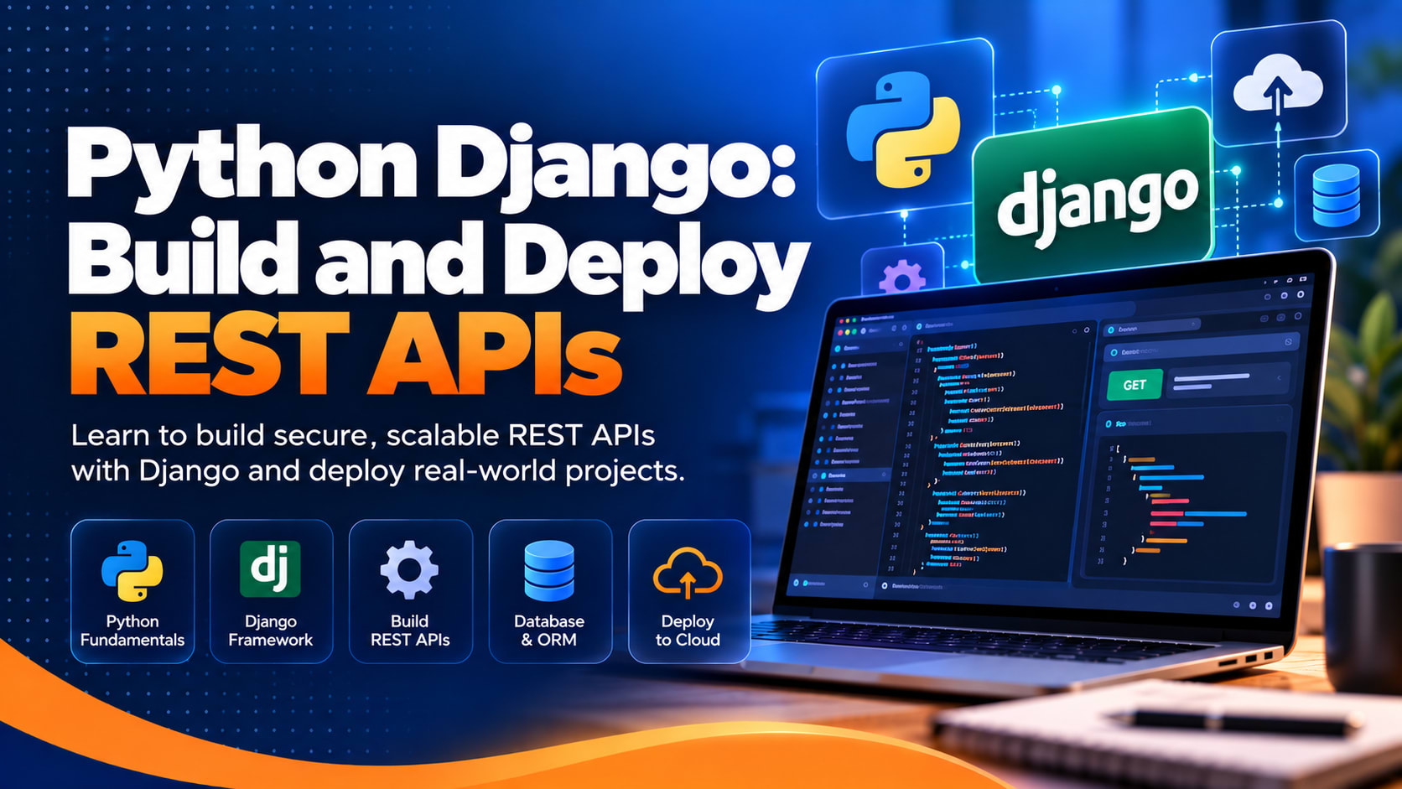This screenshot has height=789, width=1402.
Task: Click the green dj icon in the Django Framework card
Action: click(270, 568)
